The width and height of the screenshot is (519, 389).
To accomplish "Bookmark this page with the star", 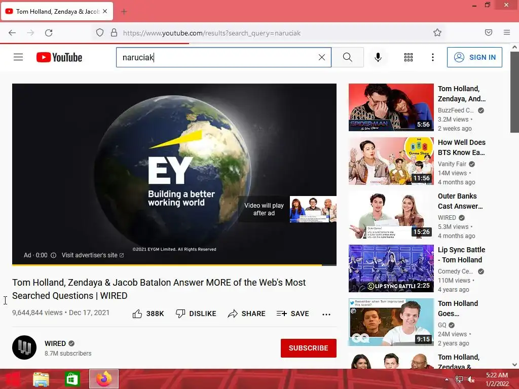I will pyautogui.click(x=437, y=32).
